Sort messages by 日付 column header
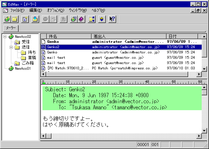This screenshot has width=209, height=149. 182,36
